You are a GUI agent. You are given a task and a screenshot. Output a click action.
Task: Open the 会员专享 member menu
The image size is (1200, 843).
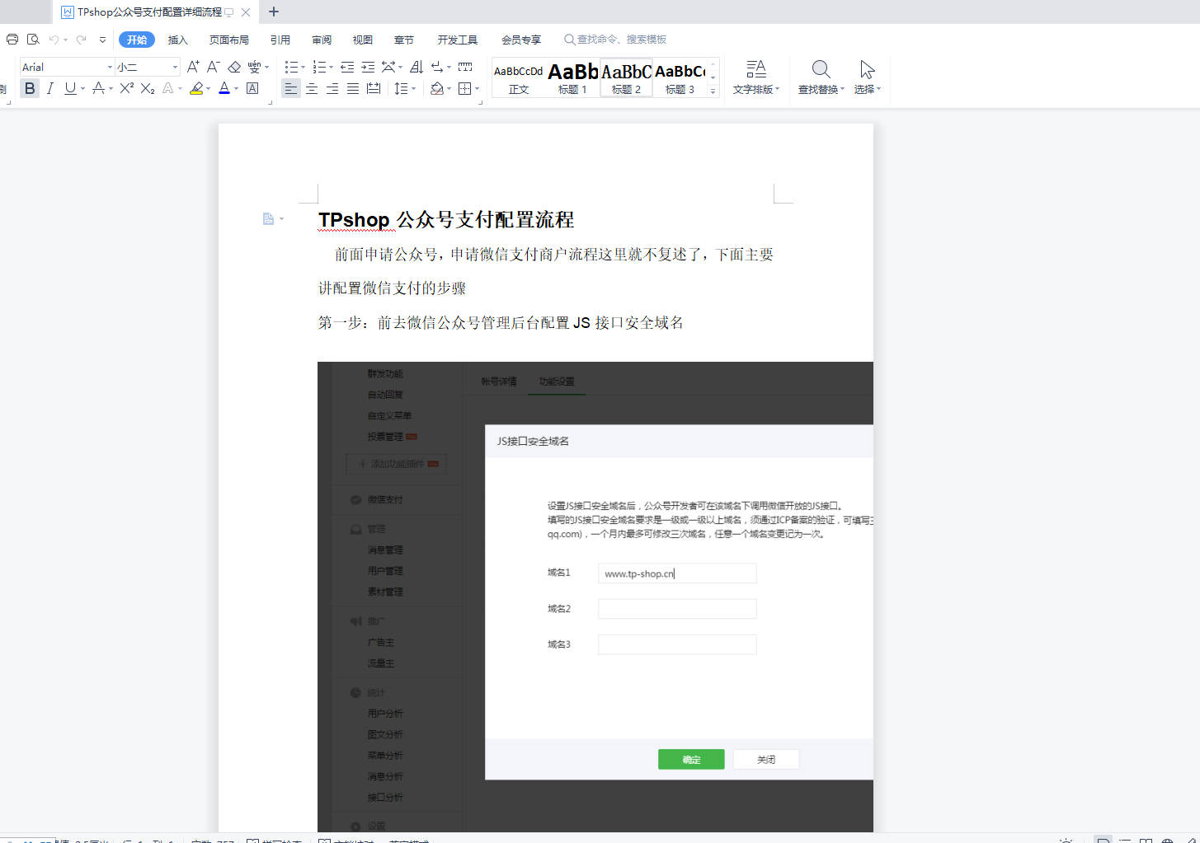pos(521,40)
